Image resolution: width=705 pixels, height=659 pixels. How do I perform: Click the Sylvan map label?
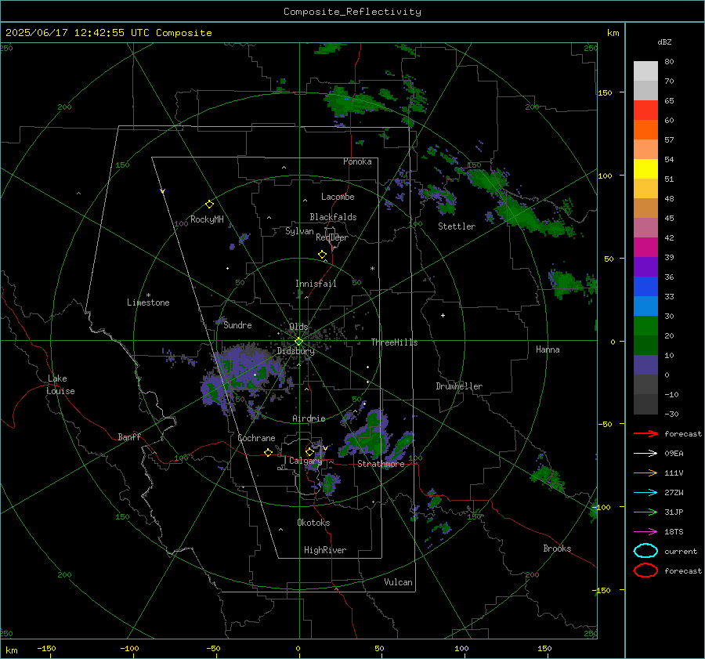(x=299, y=231)
